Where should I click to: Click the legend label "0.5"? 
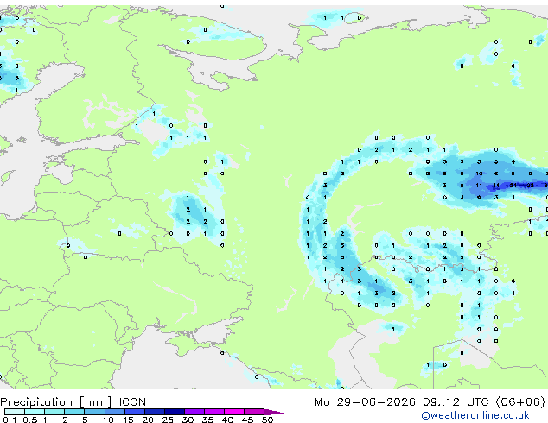coord(30,420)
